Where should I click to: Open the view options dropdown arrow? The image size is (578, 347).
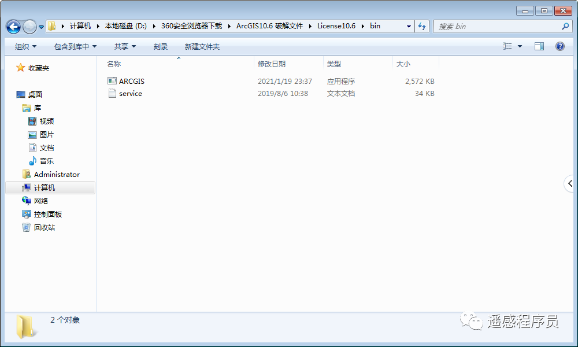[520, 46]
